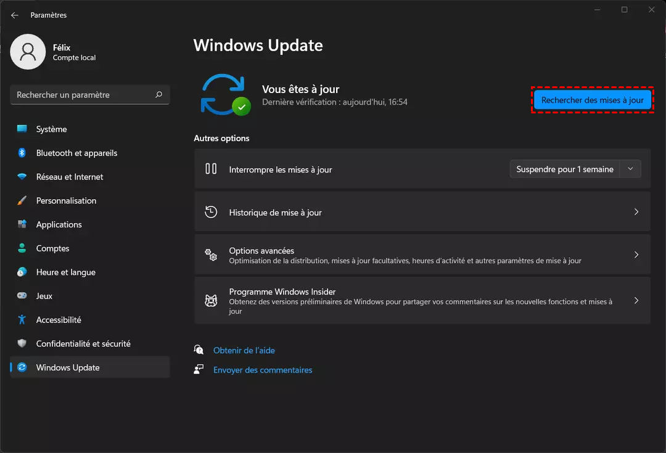Click the Réseau et Internet wifi icon

coord(22,177)
